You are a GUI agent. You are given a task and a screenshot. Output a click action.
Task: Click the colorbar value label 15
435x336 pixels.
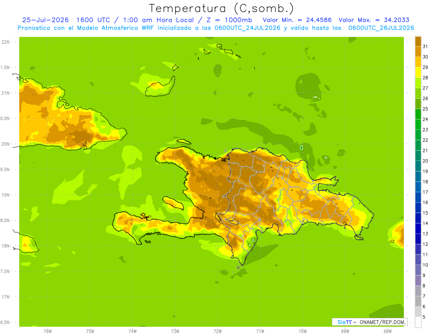425,213
